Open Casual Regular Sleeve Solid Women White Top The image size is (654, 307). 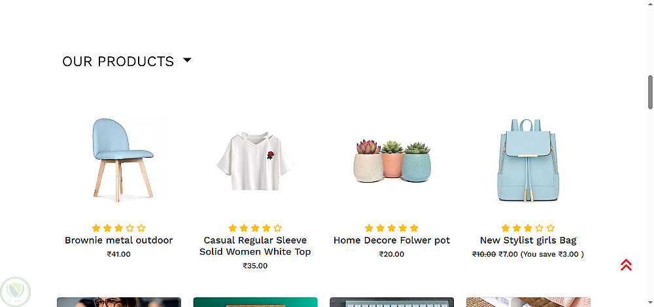(x=255, y=246)
